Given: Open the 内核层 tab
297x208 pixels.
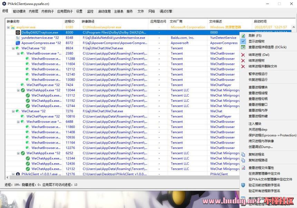Looking at the screenshot, I should click(x=33, y=11).
